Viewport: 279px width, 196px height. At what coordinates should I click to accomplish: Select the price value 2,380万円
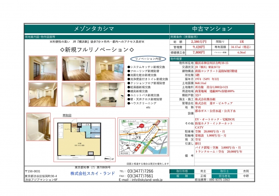click(x=198, y=42)
